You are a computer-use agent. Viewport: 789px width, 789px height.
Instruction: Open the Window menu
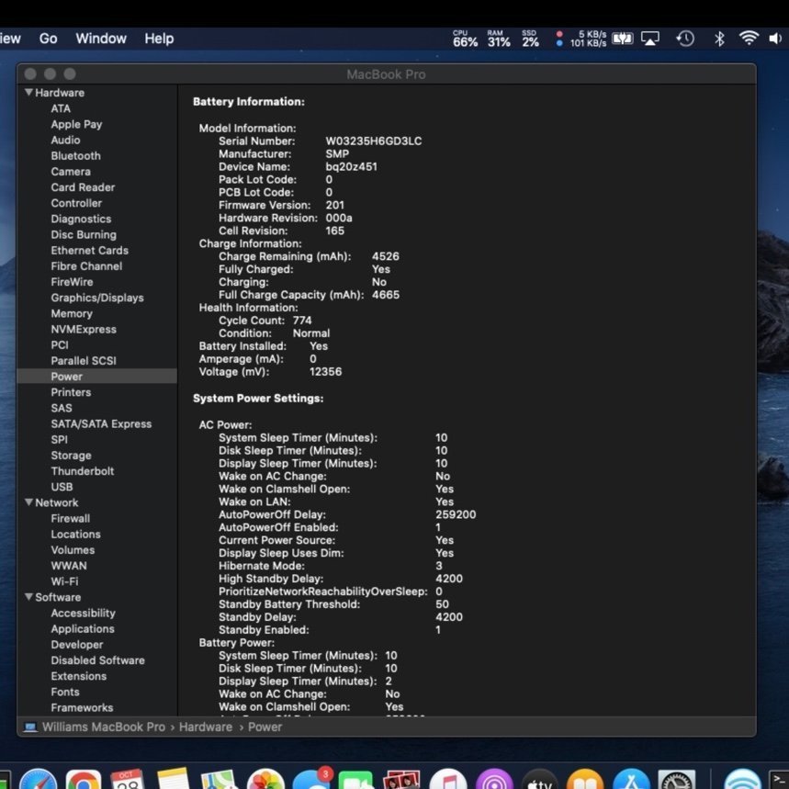(x=101, y=39)
